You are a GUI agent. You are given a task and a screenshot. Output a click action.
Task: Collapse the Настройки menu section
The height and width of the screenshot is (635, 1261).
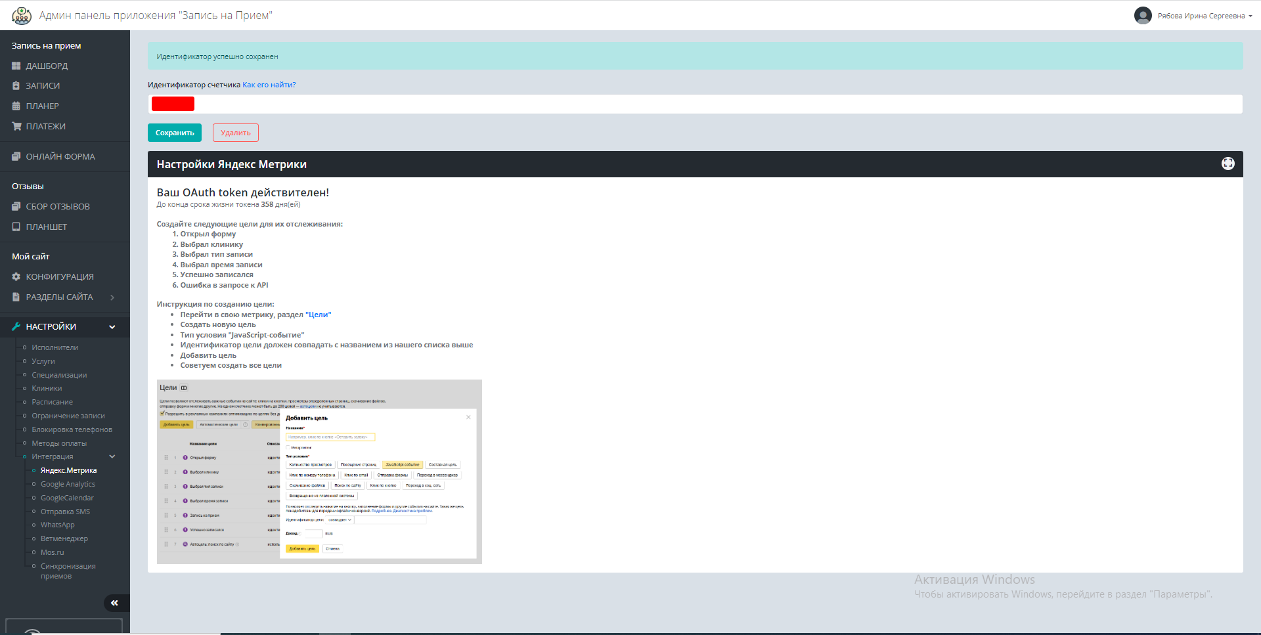point(112,327)
